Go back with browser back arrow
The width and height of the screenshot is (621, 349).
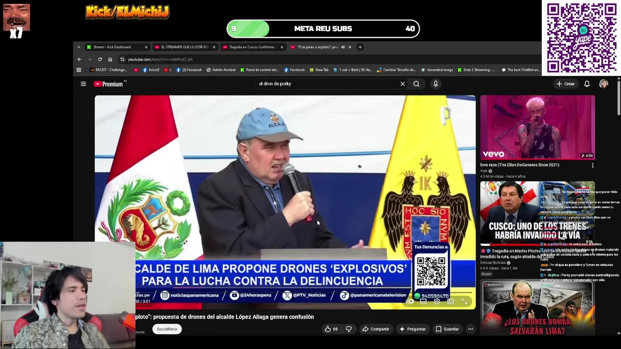pyautogui.click(x=80, y=59)
